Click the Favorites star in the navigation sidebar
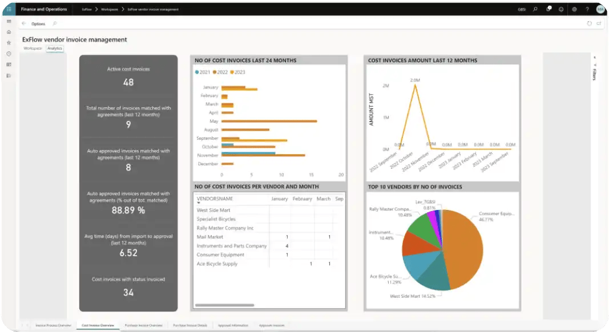 coord(9,43)
